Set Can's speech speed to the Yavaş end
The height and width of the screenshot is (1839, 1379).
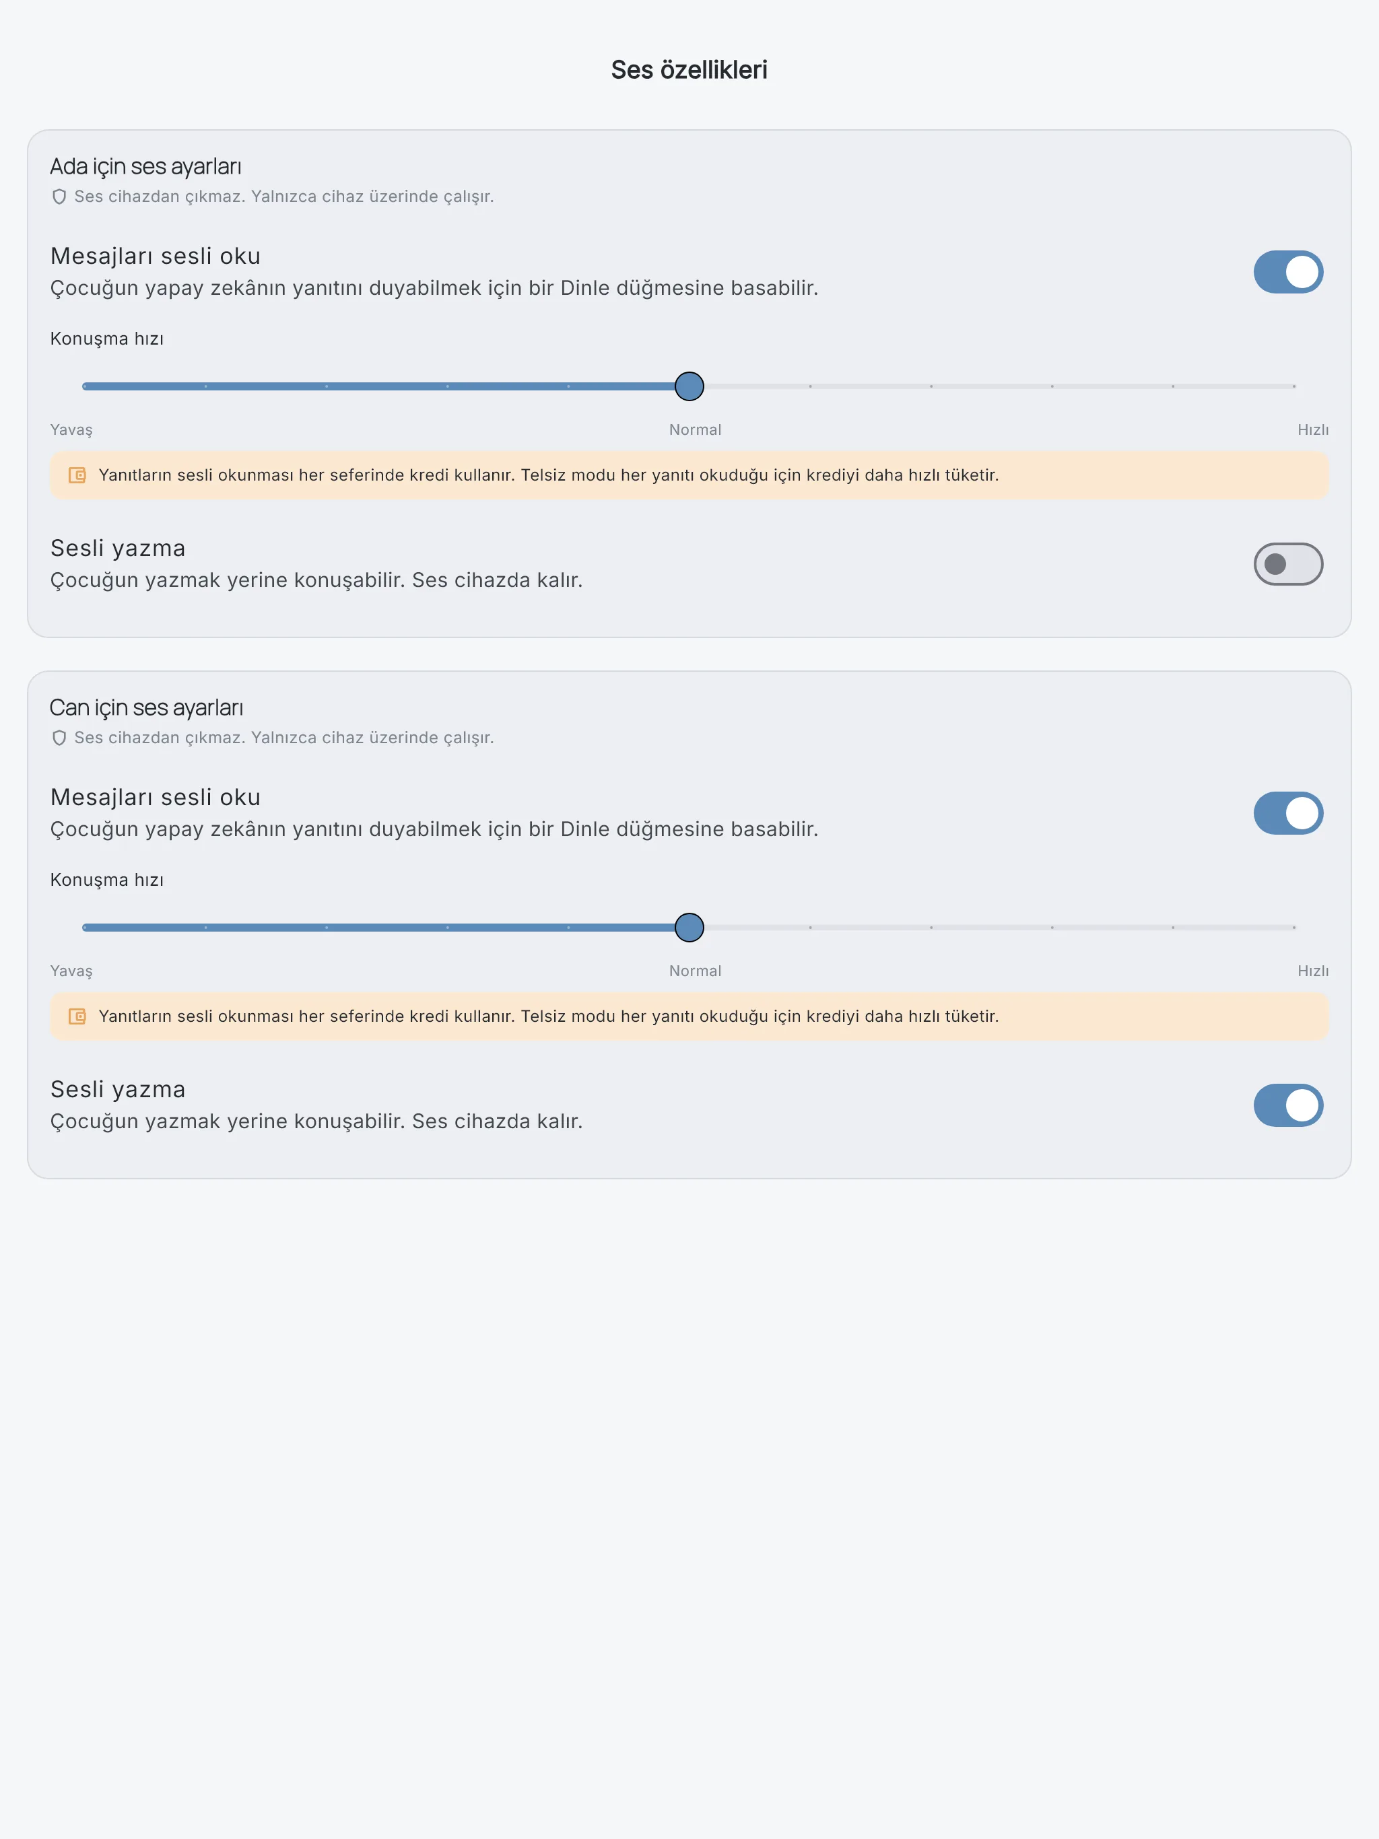(x=85, y=928)
